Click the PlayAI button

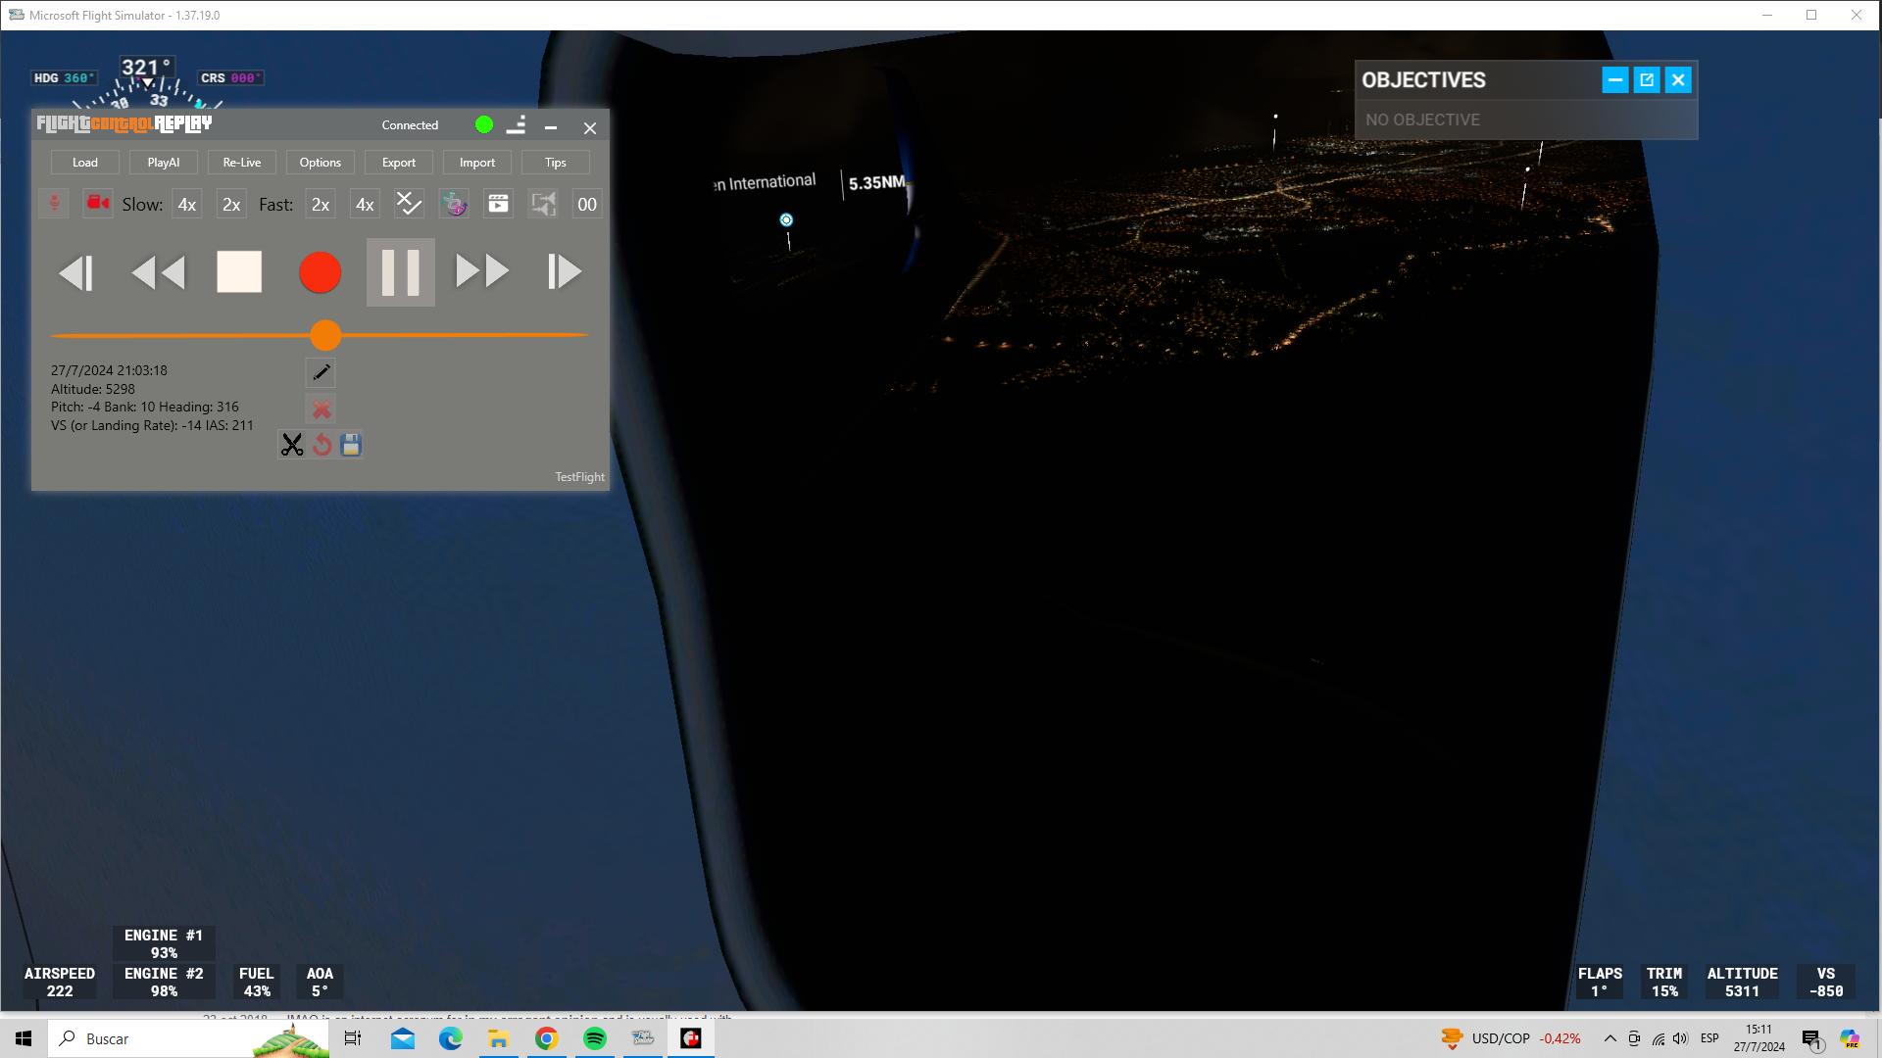click(164, 163)
